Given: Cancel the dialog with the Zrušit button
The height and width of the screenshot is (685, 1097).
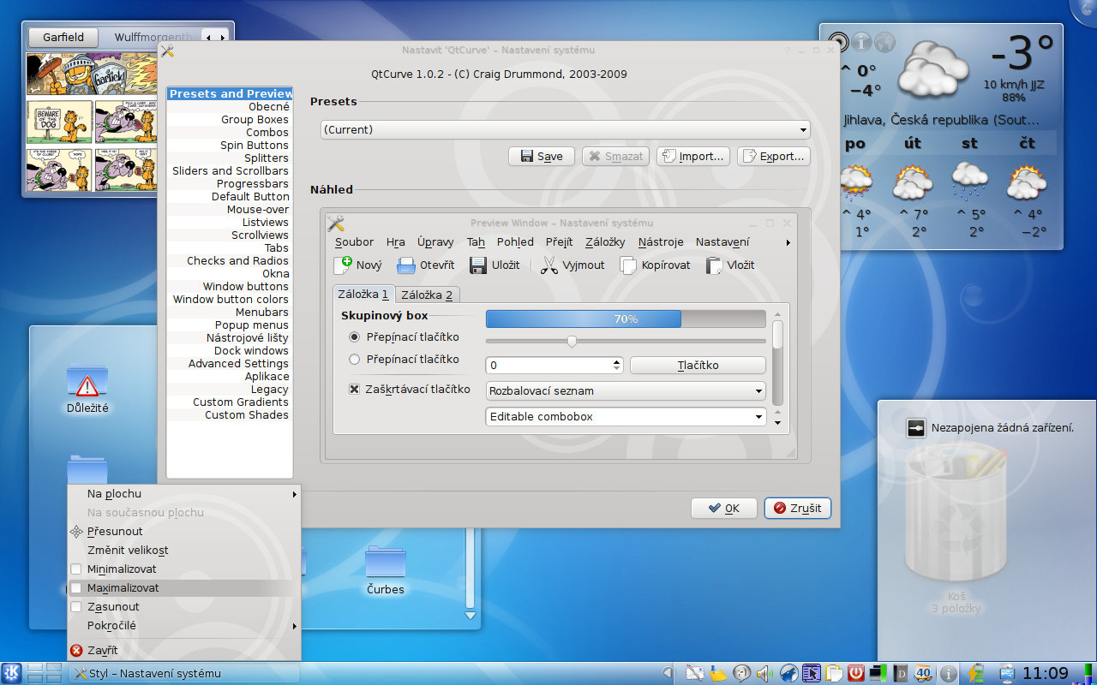Looking at the screenshot, I should tap(797, 508).
